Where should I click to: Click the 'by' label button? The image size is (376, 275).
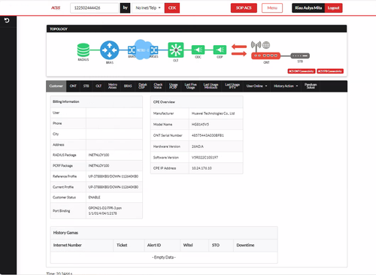coord(126,8)
